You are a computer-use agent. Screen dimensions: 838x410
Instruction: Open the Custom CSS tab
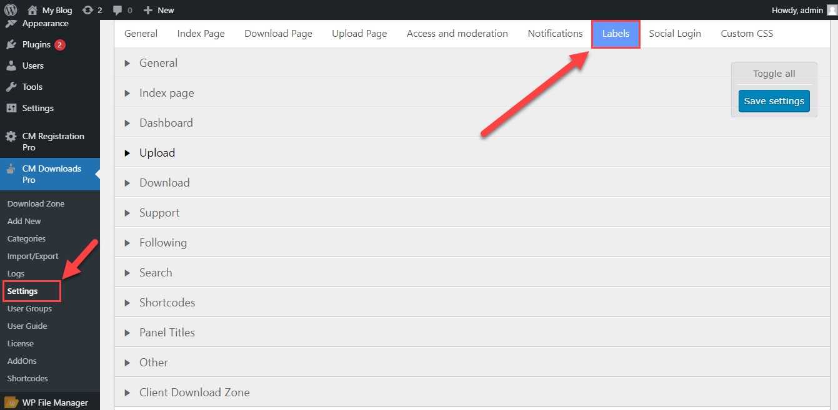tap(747, 34)
